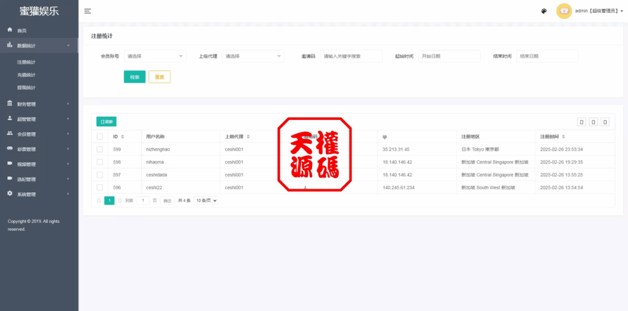Viewport: 628px width, 311px height.
Task: Click the admin avatar image
Action: click(x=564, y=11)
